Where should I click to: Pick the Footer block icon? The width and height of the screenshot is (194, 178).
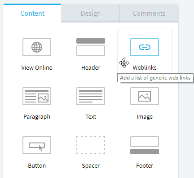(145, 145)
